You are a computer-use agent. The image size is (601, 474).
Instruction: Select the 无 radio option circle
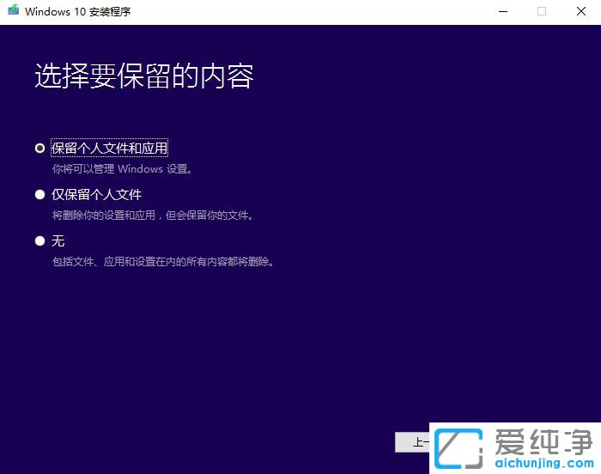(x=39, y=240)
